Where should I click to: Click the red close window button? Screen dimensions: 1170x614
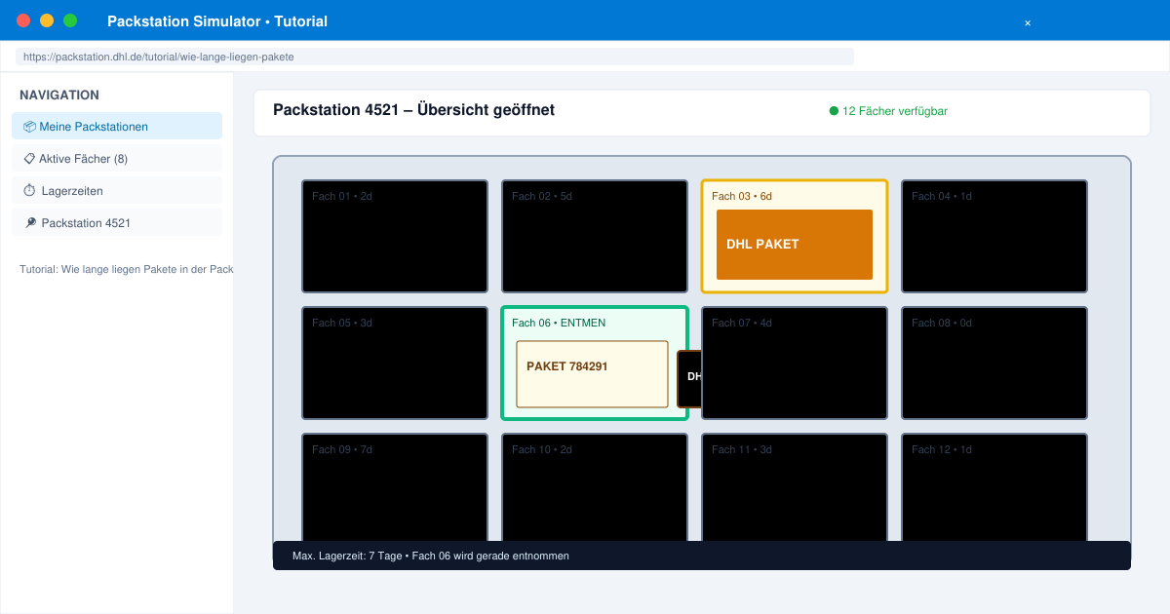coord(23,20)
